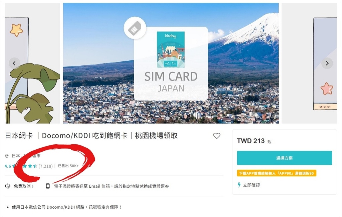Click the phone e-voucher icon
This screenshot has height=217, width=342.
pos(48,186)
